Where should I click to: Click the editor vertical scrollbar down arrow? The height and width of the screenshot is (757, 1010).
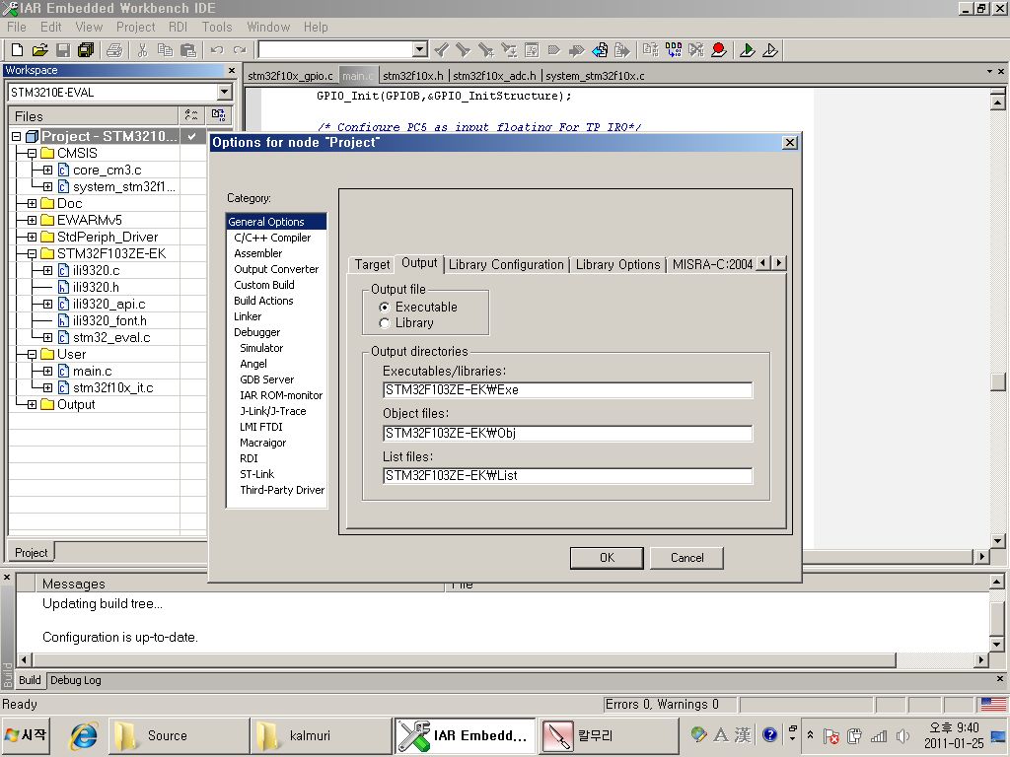pyautogui.click(x=998, y=541)
